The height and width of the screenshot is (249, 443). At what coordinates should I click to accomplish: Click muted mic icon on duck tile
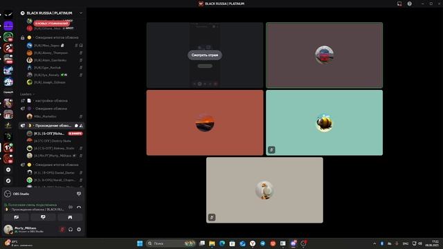coord(212,217)
